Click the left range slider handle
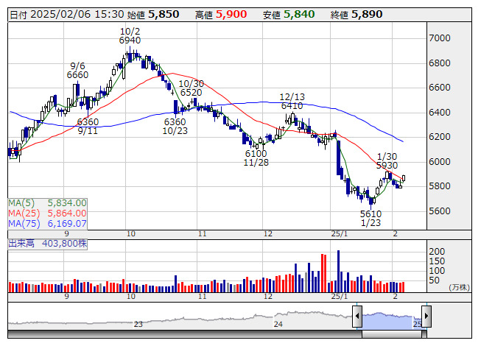481x346 pixels. (x=357, y=316)
